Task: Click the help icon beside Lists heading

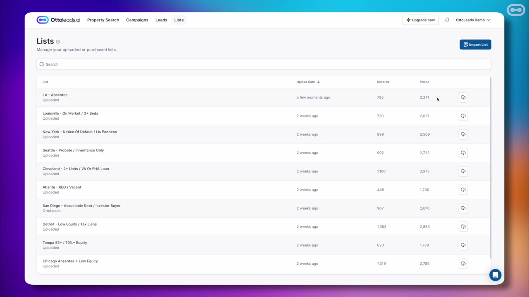Action: point(58,42)
